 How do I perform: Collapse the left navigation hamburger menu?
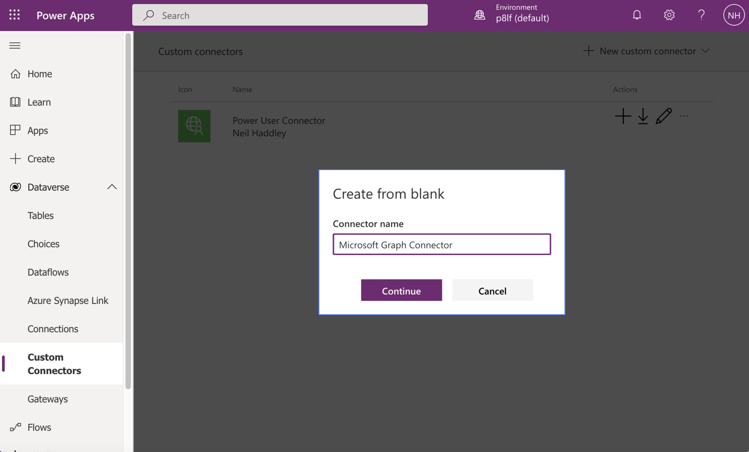(15, 45)
